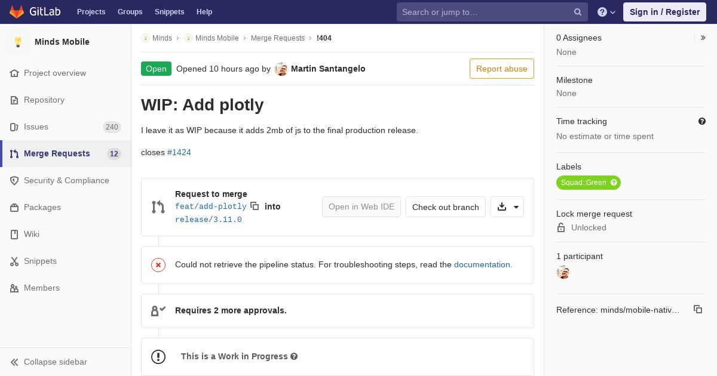The height and width of the screenshot is (376, 717).
Task: Collapse sidebar at bottom left
Action: (49, 362)
